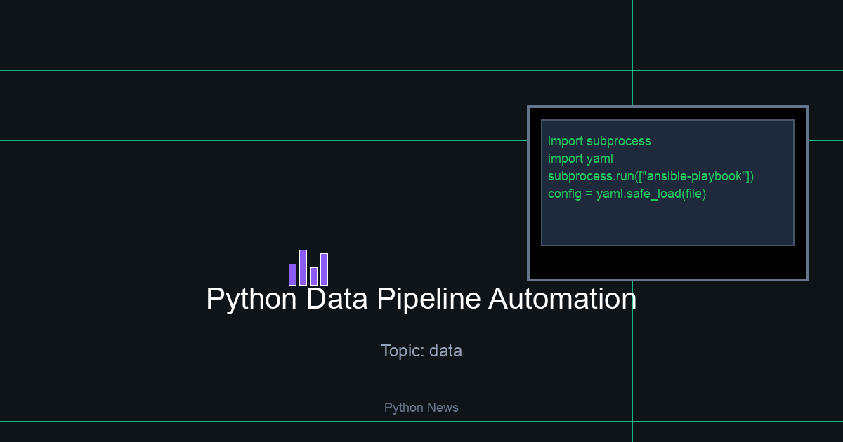The width and height of the screenshot is (843, 442).
Task: Click empty area inside the code editor panel
Action: point(667,223)
